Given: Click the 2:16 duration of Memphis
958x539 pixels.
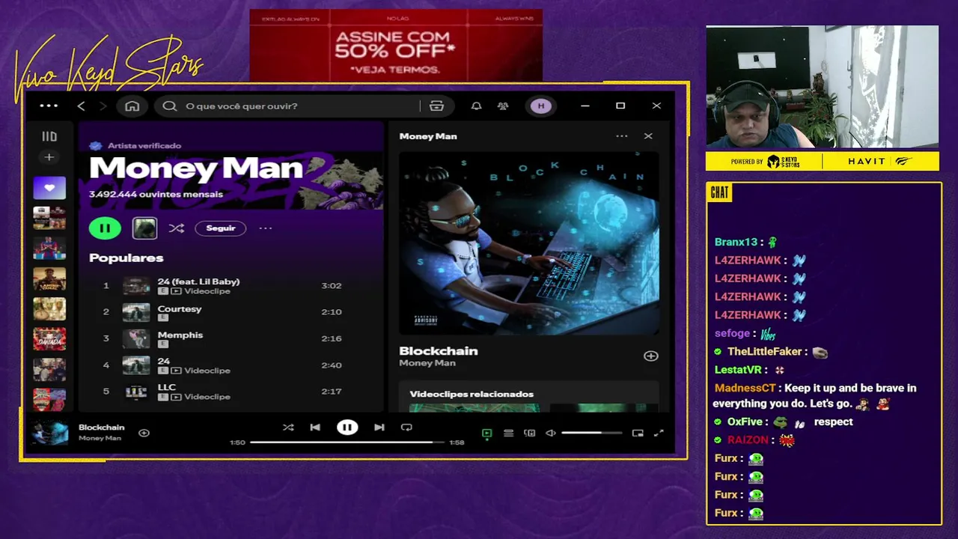Looking at the screenshot, I should [x=332, y=338].
